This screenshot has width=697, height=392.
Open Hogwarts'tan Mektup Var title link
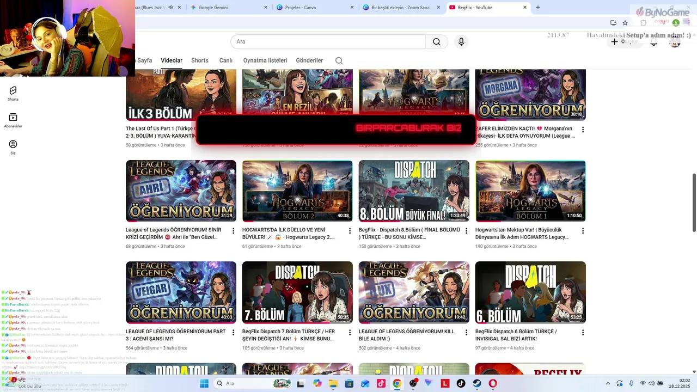click(522, 234)
